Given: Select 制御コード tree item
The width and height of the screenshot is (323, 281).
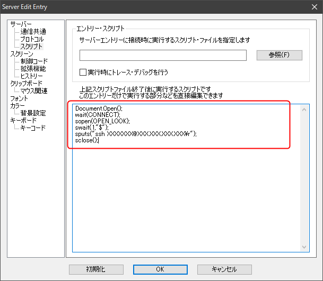Looking at the screenshot, I should (x=34, y=61).
